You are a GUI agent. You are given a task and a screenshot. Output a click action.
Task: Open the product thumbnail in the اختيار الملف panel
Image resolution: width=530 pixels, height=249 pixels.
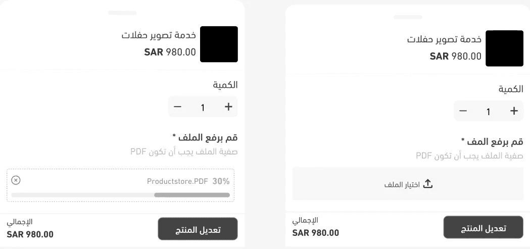pyautogui.click(x=504, y=48)
